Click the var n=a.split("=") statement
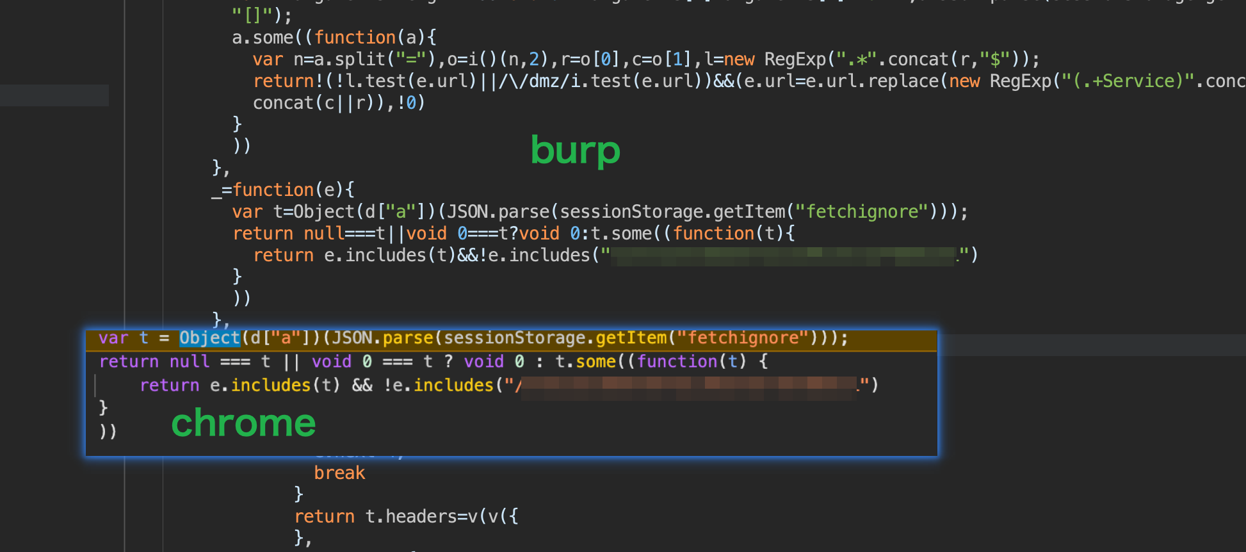Viewport: 1246px width, 552px height. click(x=344, y=60)
